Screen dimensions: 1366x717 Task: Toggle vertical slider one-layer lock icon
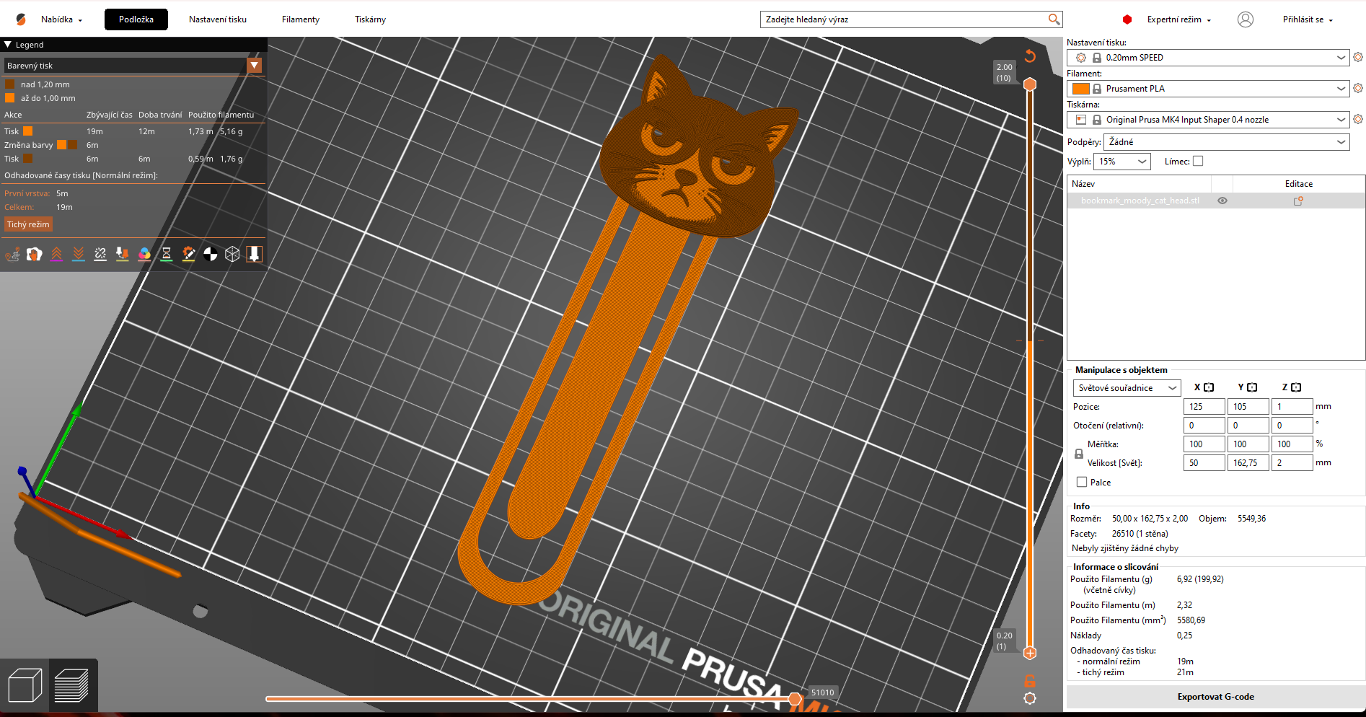1030,681
